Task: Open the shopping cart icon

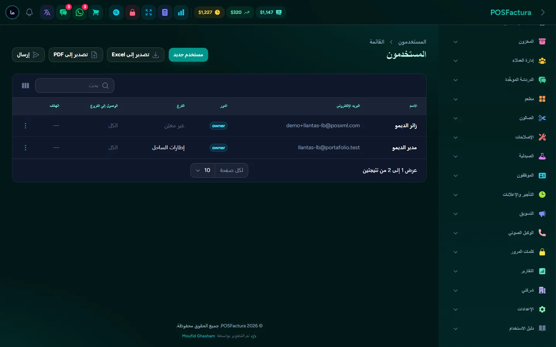Action: 96,12
